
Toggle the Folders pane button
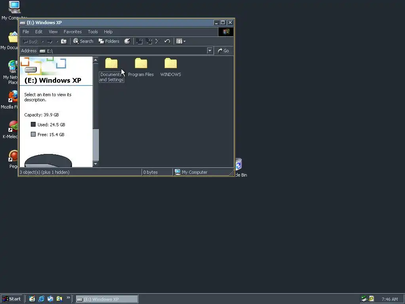pyautogui.click(x=109, y=41)
